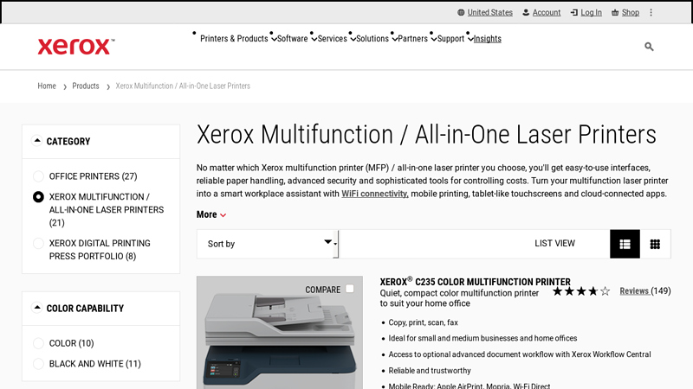
Task: Go to the Insights link
Action: tap(488, 39)
